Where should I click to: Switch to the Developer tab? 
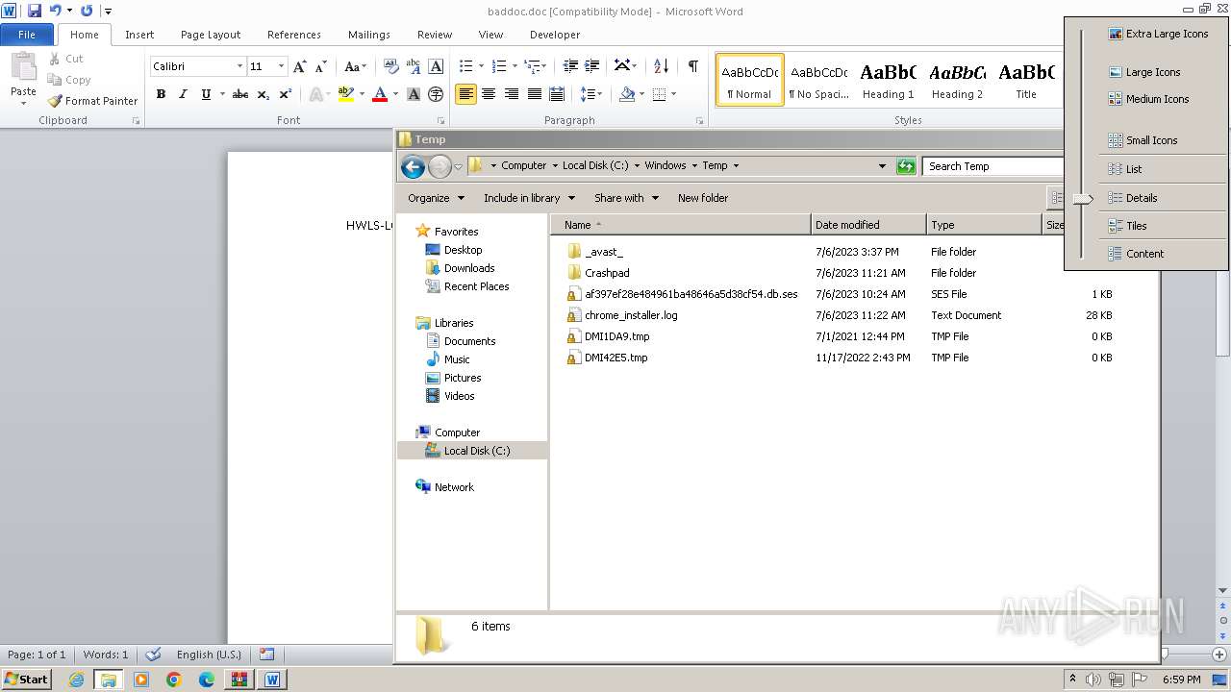point(555,35)
